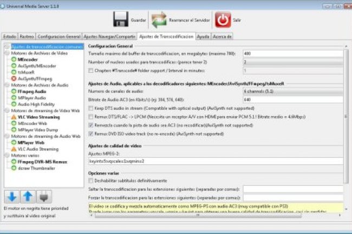Click the floppy disk Guardar icon
Image resolution: width=352 pixels, height=234 pixels.
pyautogui.click(x=121, y=19)
